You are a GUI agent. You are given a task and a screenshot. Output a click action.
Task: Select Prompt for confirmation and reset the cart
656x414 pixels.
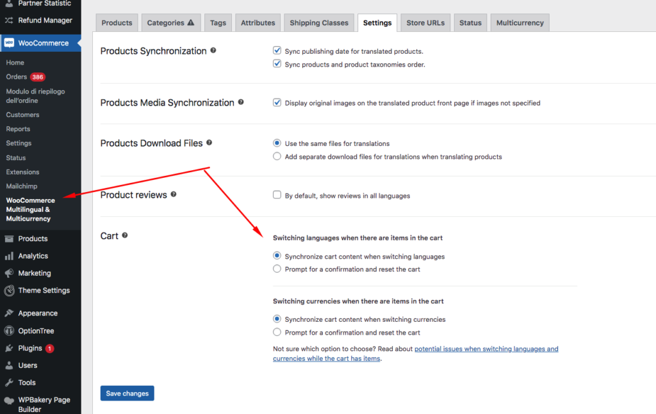277,268
